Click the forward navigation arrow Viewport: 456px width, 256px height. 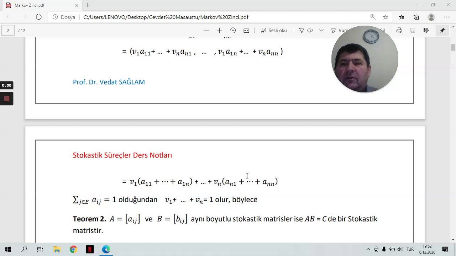[24, 17]
